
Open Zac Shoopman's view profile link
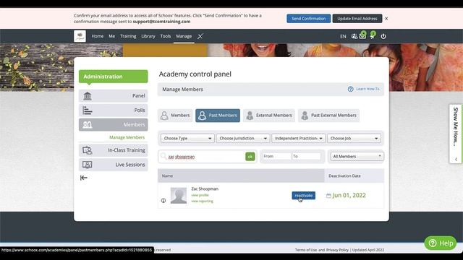tap(200, 195)
